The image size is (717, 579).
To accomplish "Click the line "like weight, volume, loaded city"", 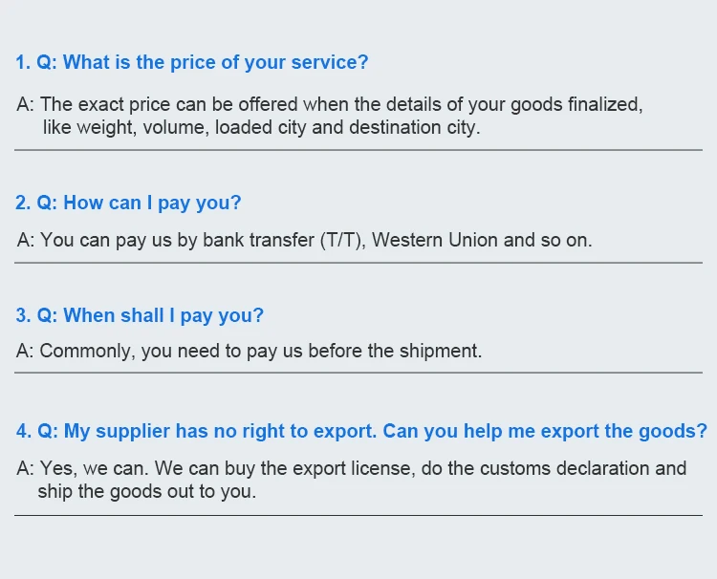I will 261,127.
